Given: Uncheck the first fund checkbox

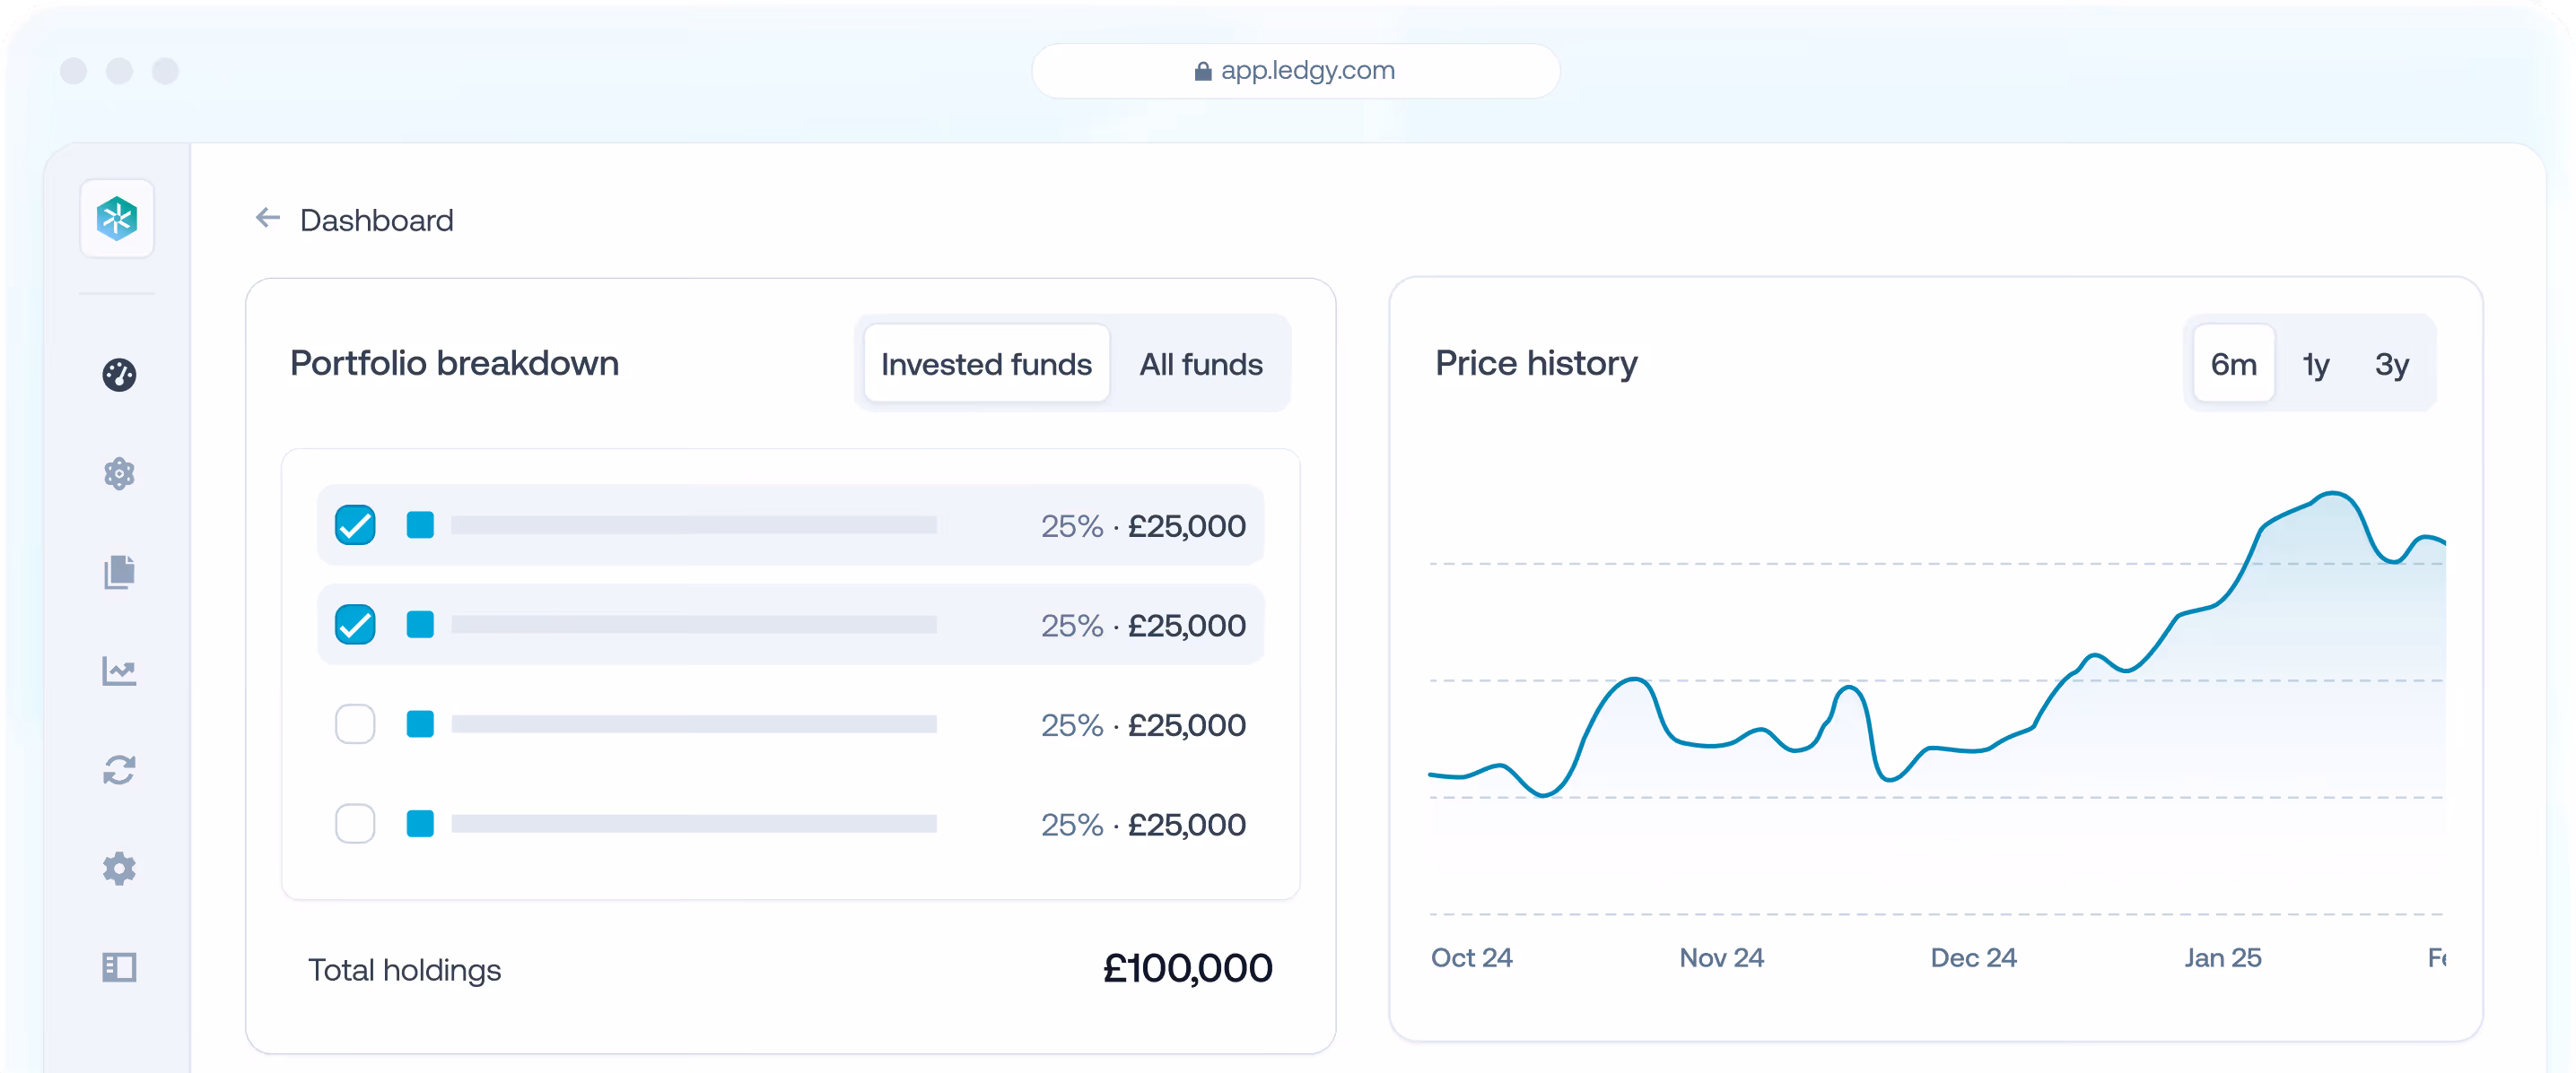Looking at the screenshot, I should (x=355, y=524).
